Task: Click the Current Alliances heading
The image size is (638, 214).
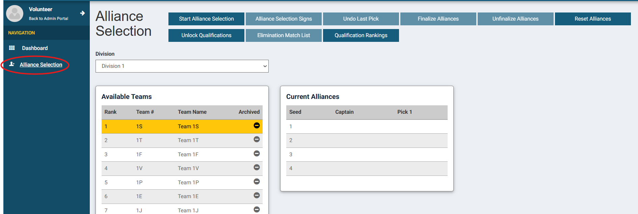Action: click(313, 97)
